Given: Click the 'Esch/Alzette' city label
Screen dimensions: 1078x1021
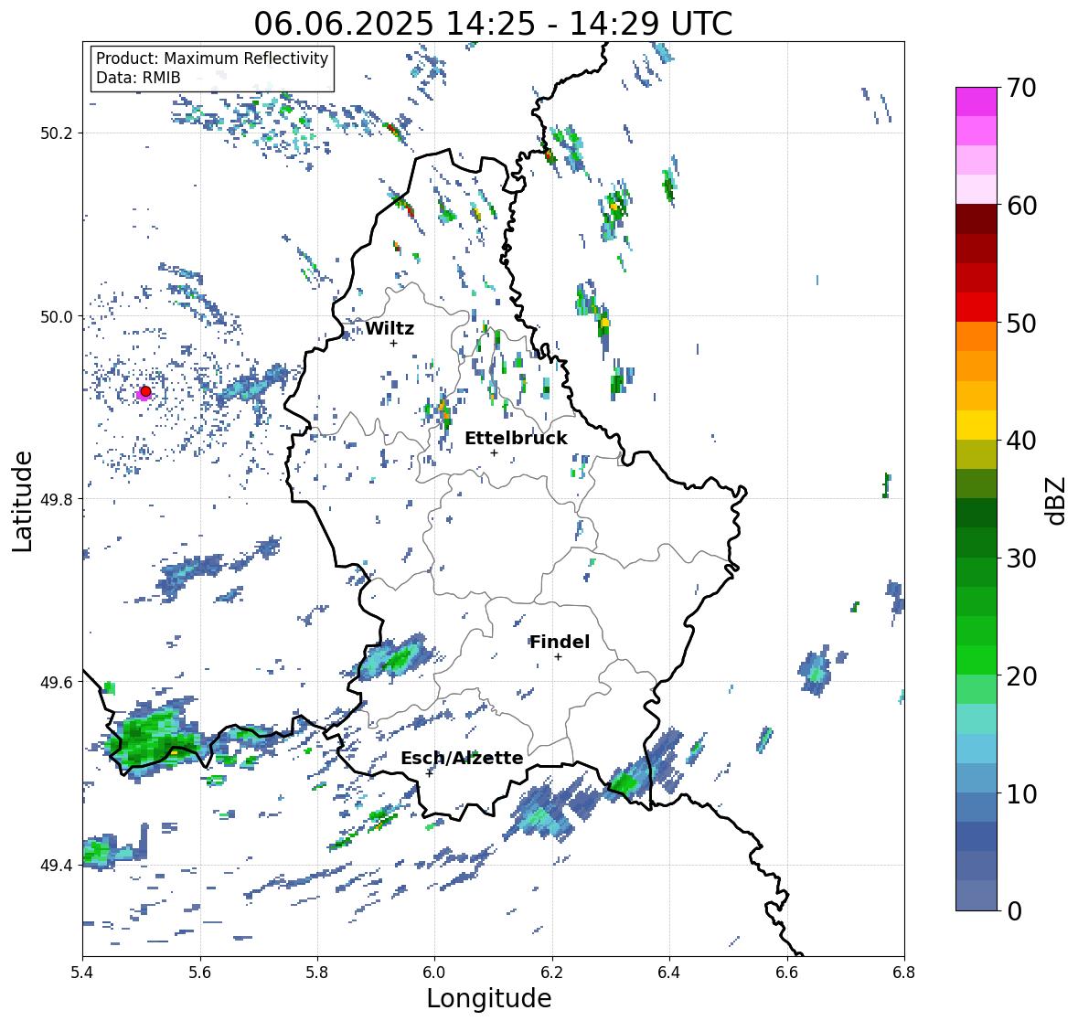Looking at the screenshot, I should pos(462,758).
